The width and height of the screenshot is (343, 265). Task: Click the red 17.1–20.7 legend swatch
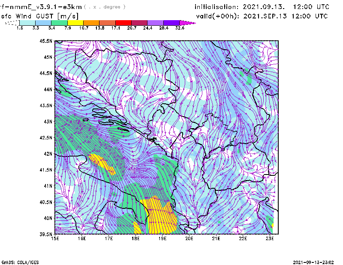(123, 23)
